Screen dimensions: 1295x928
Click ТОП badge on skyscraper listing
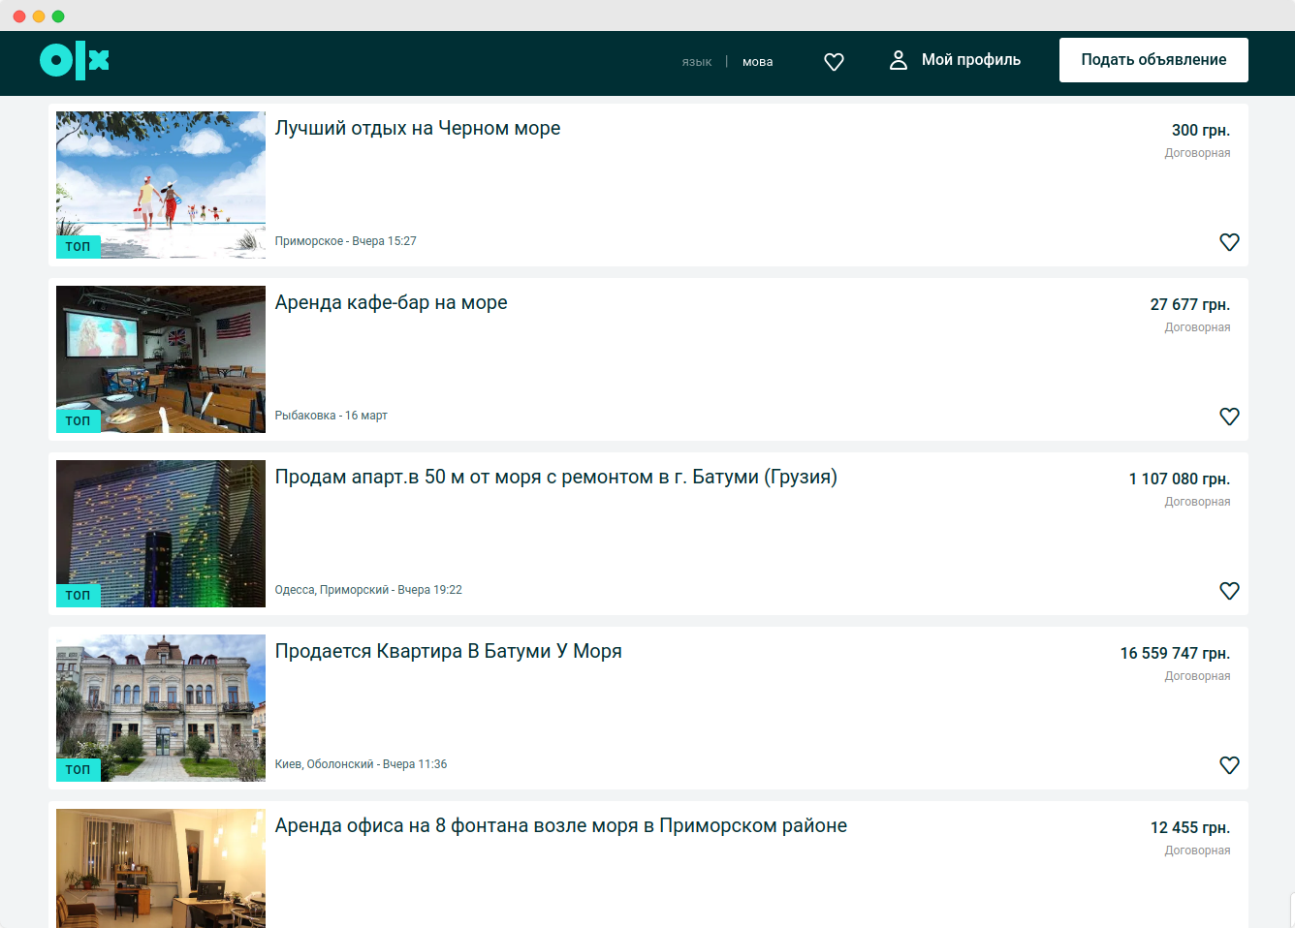coord(79,596)
